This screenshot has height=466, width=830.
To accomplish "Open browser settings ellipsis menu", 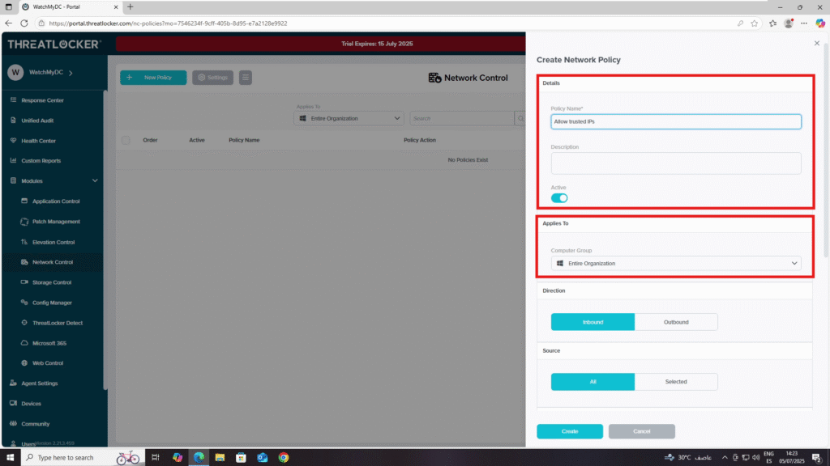I will coord(804,23).
